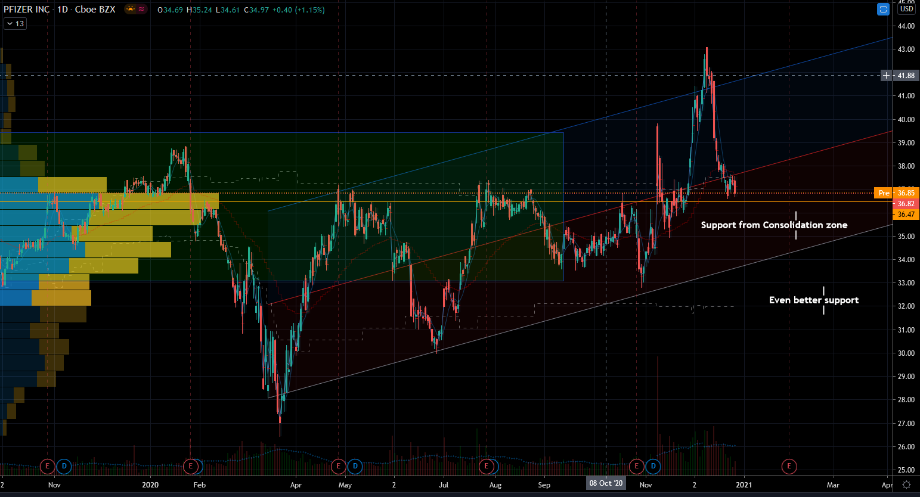Select the 'Even better support' text note
This screenshot has width=920, height=497.
coord(813,300)
